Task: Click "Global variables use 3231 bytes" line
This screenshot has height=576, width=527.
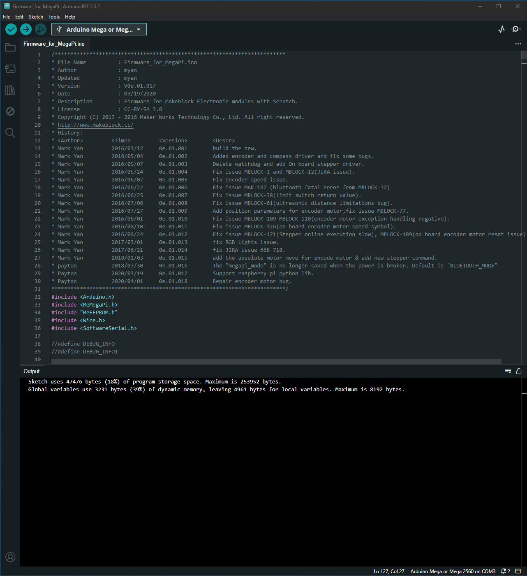Action: click(216, 390)
